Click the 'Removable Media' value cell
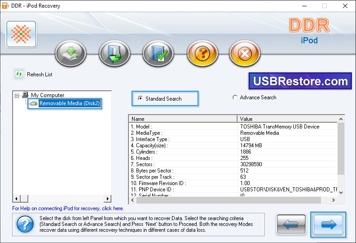356x243 pixels. [259, 133]
